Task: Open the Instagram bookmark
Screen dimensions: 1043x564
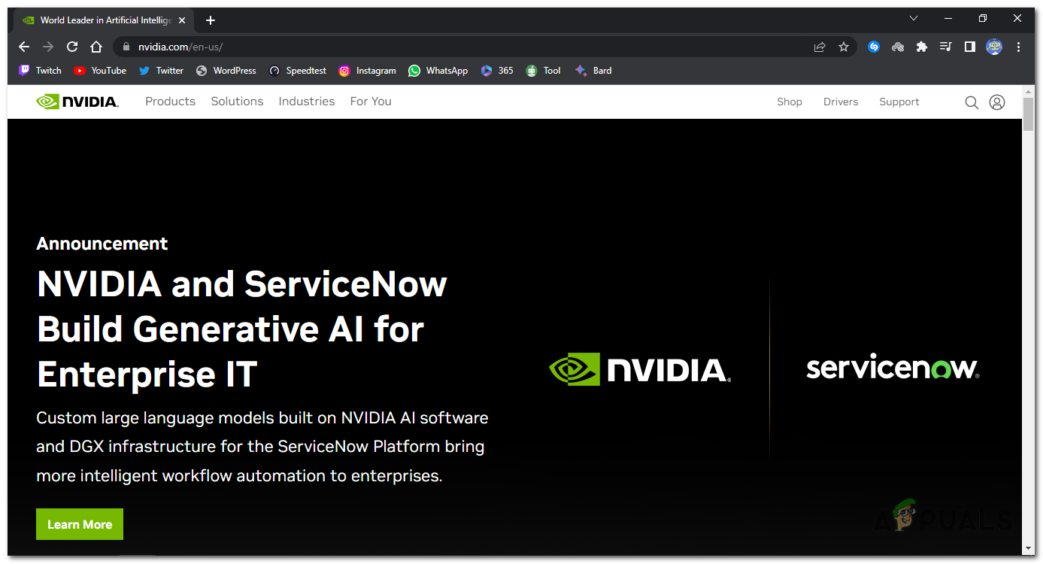Action: tap(367, 70)
